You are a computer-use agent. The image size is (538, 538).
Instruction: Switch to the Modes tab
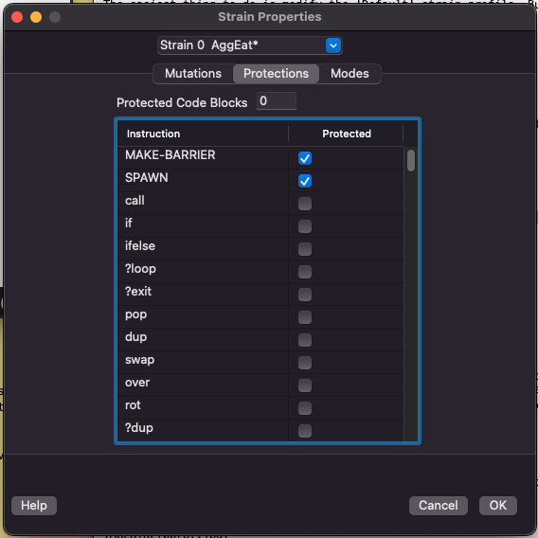click(x=350, y=74)
